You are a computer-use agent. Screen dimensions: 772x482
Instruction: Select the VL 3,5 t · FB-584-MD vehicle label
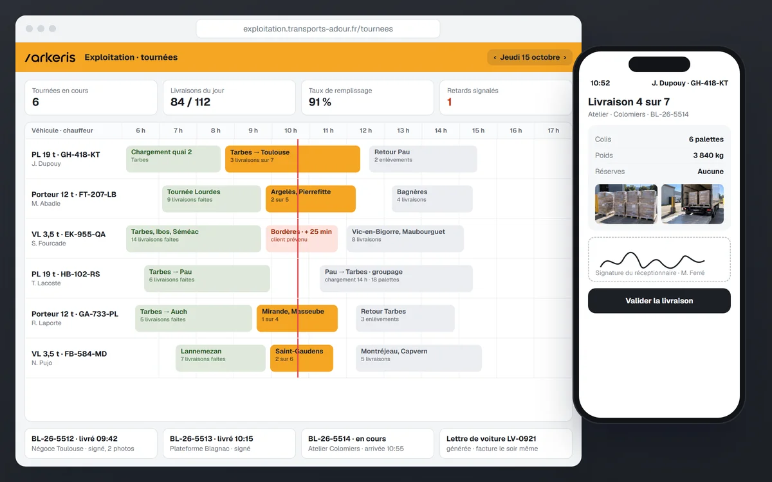(69, 354)
